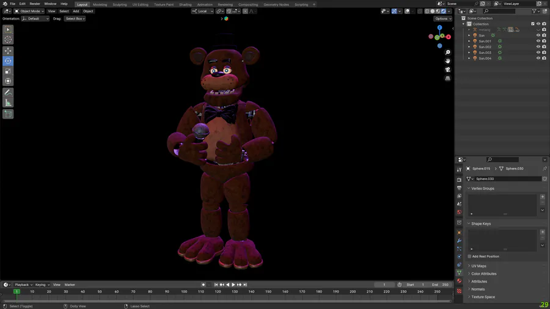Add a new vertex group
This screenshot has height=309, width=550.
[542, 197]
